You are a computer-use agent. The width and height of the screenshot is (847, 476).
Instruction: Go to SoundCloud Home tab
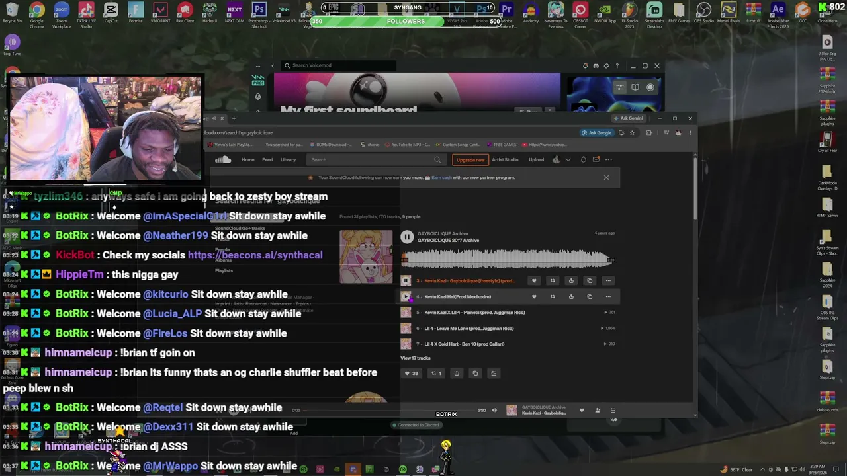247,159
